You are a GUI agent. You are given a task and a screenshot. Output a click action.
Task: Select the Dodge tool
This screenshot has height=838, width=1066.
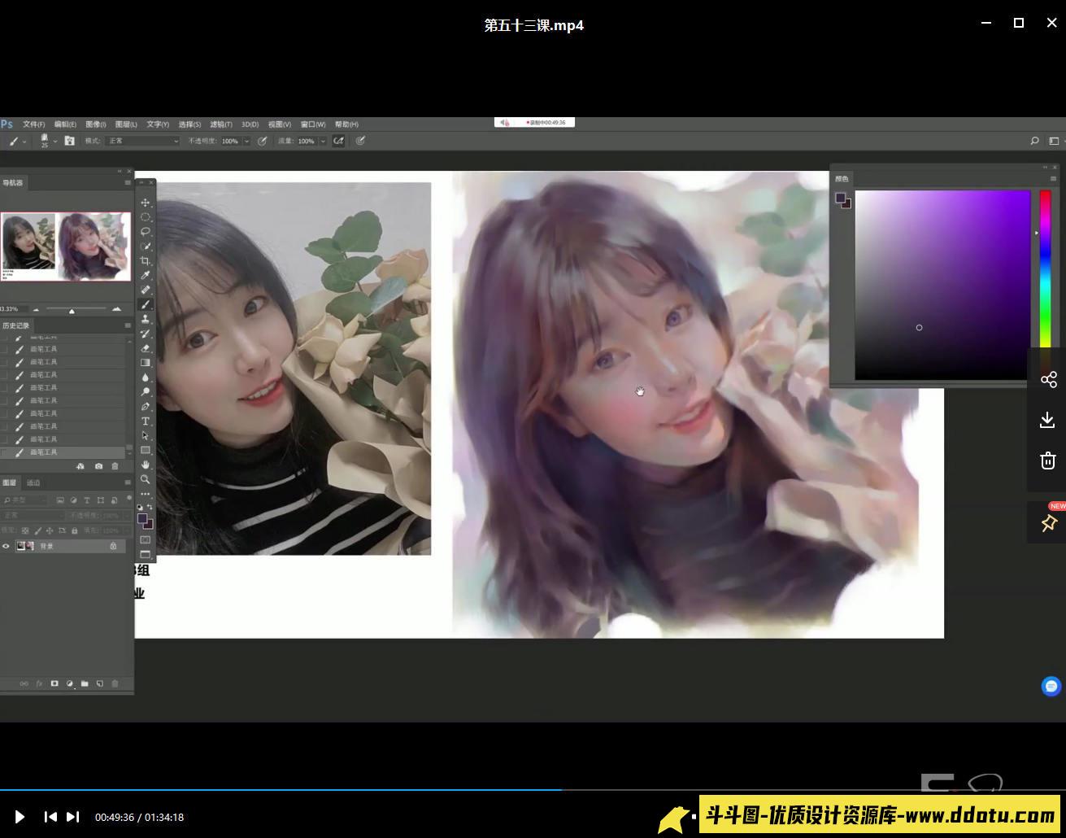coord(146,392)
